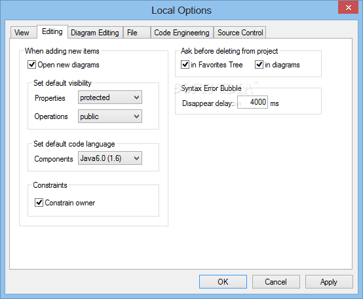Click the Apply button
This screenshot has height=299, width=363.
click(329, 281)
